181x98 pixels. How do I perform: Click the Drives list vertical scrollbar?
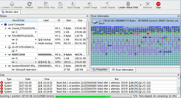pyautogui.click(x=88, y=38)
